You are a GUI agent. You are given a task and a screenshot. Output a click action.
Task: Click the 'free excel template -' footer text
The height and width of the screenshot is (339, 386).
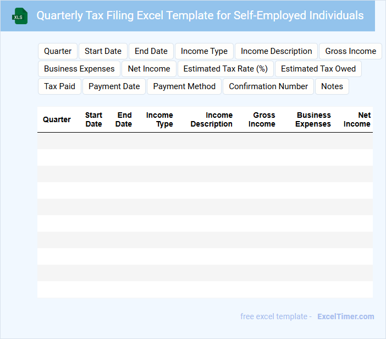276,316
